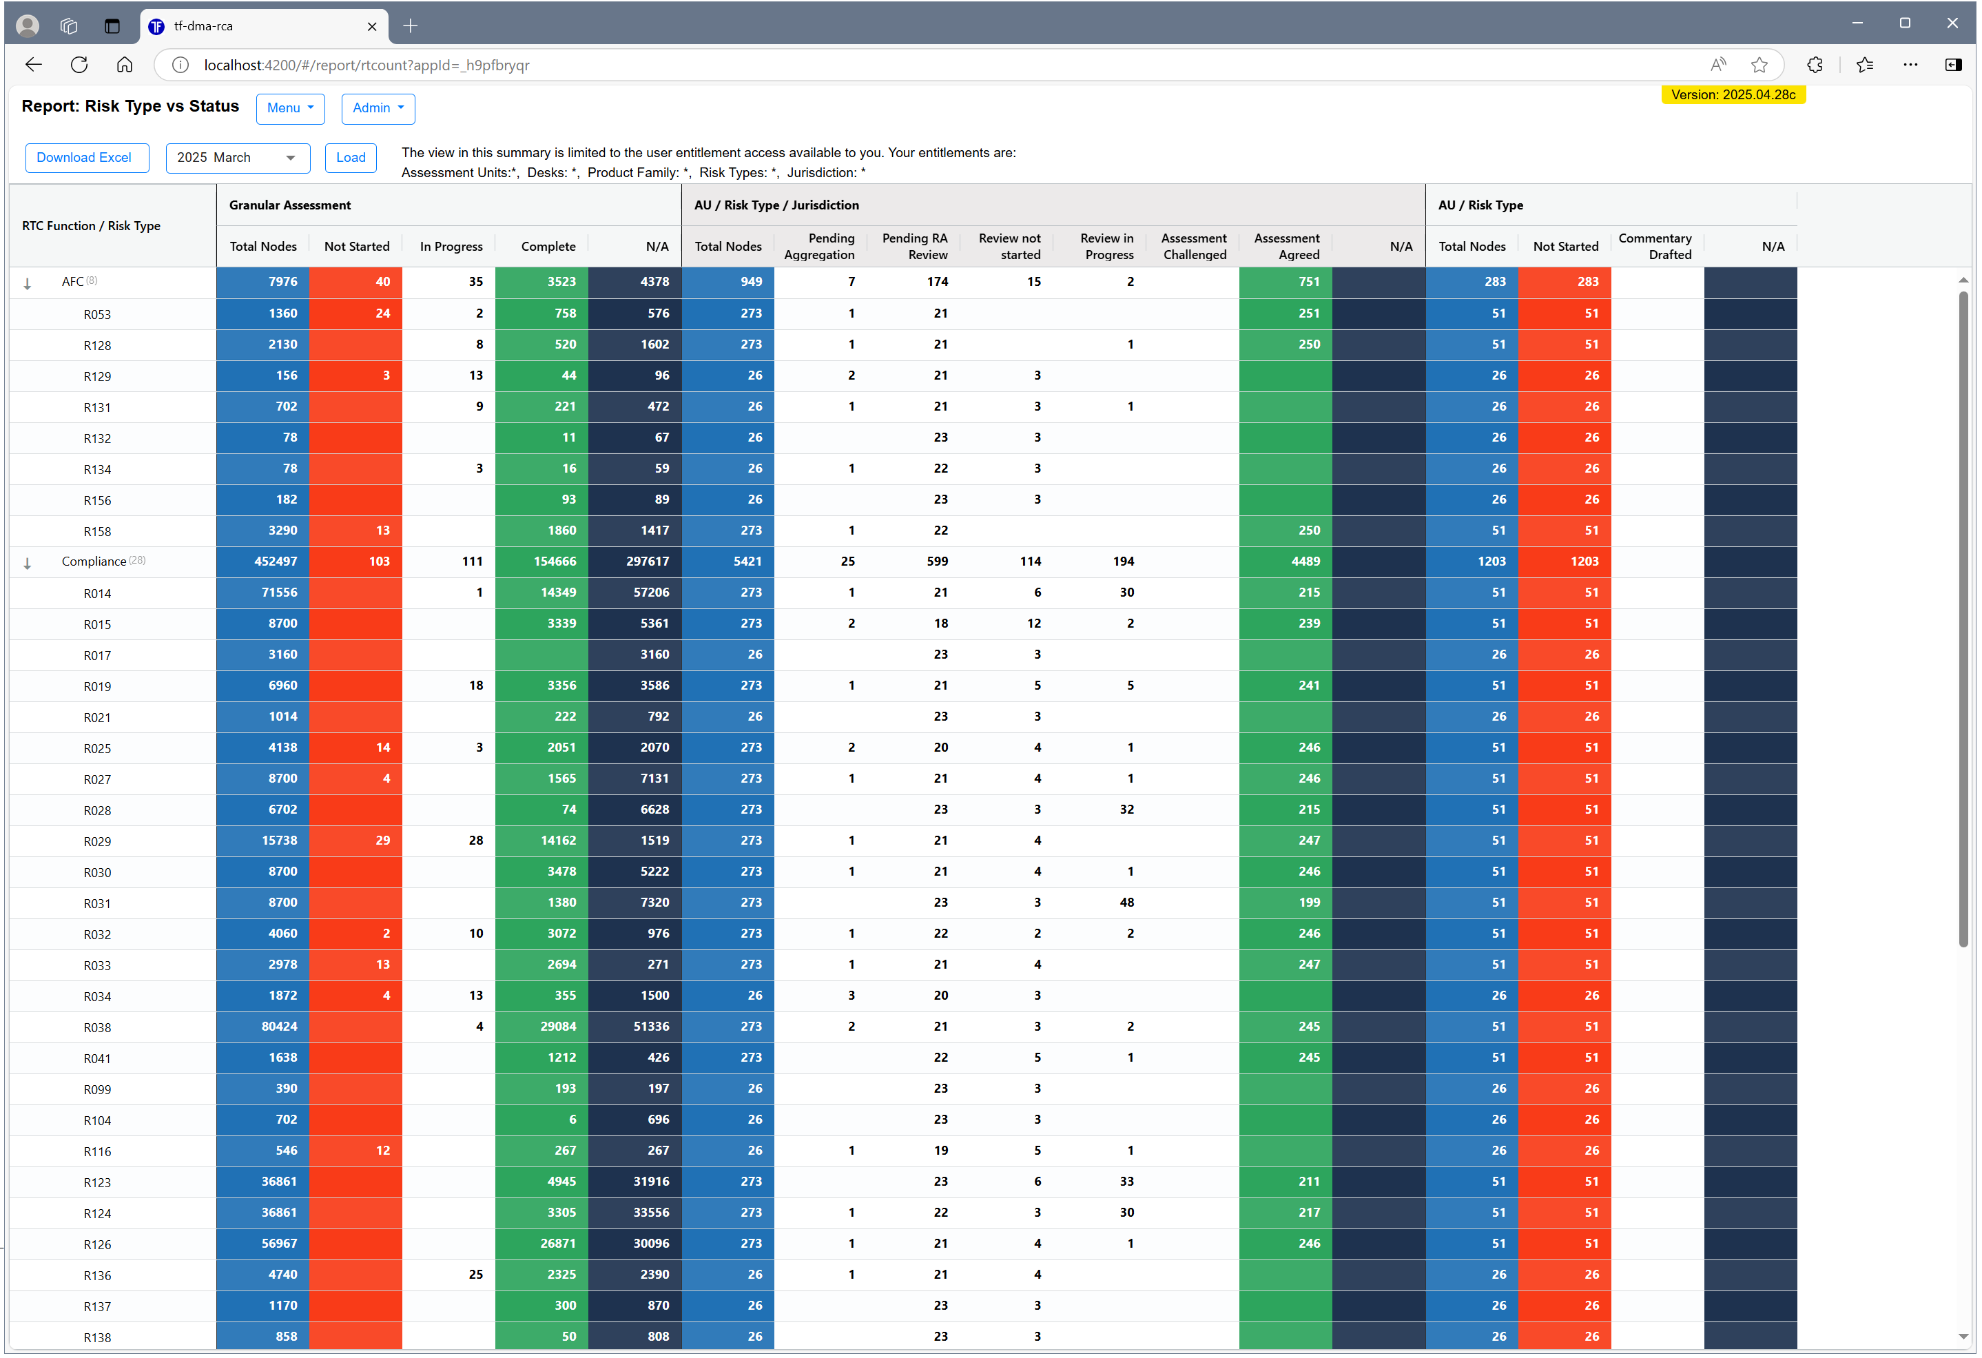Open the Menu dropdown button

pyautogui.click(x=290, y=108)
